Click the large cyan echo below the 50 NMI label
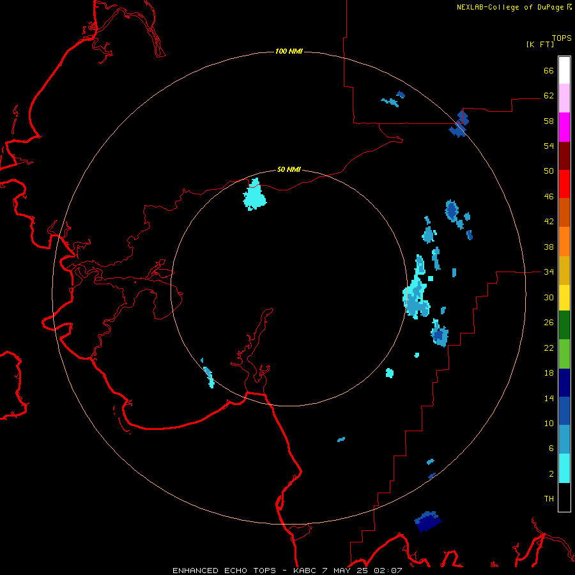This screenshot has height=575, width=575. coord(254,195)
